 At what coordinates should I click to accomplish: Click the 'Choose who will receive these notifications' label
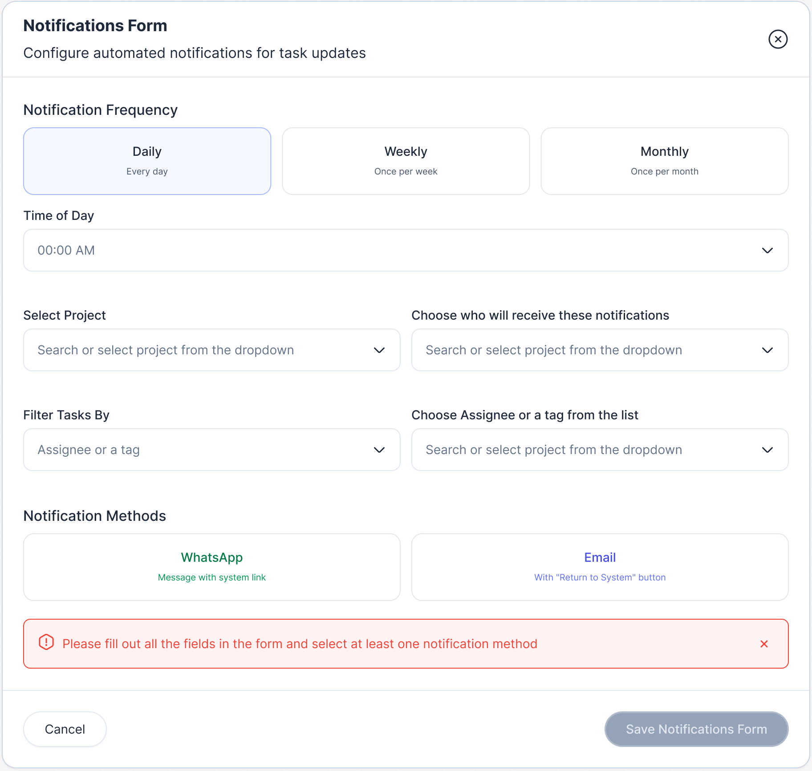(x=540, y=315)
